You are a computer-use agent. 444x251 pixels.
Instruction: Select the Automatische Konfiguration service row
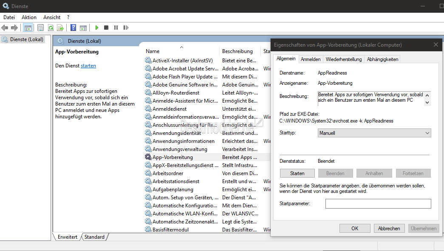pyautogui.click(x=207, y=206)
